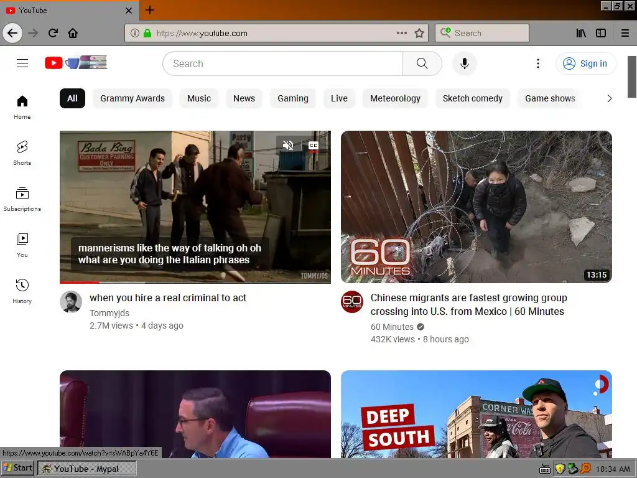Click the YouTube Search field
637x478 pixels.
[283, 63]
